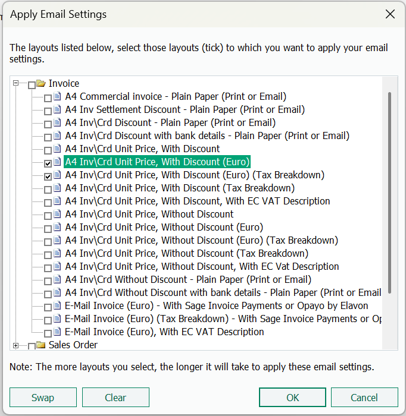Click document icon for Without Discount (Tax Breakdown)
406x416 pixels.
[x=57, y=253]
